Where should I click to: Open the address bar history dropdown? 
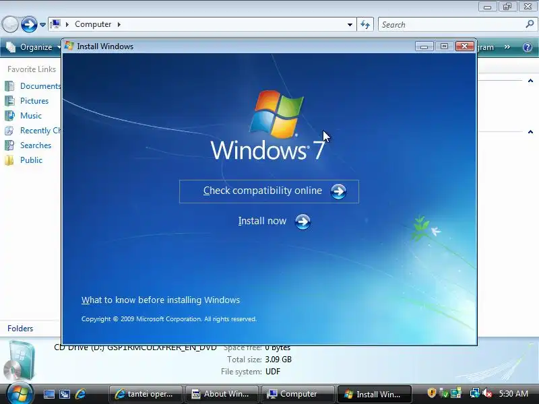click(350, 25)
